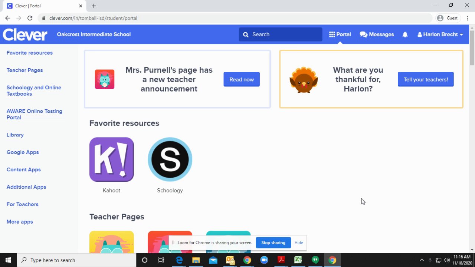Go to Teacher Pages in sidebar

pos(24,70)
